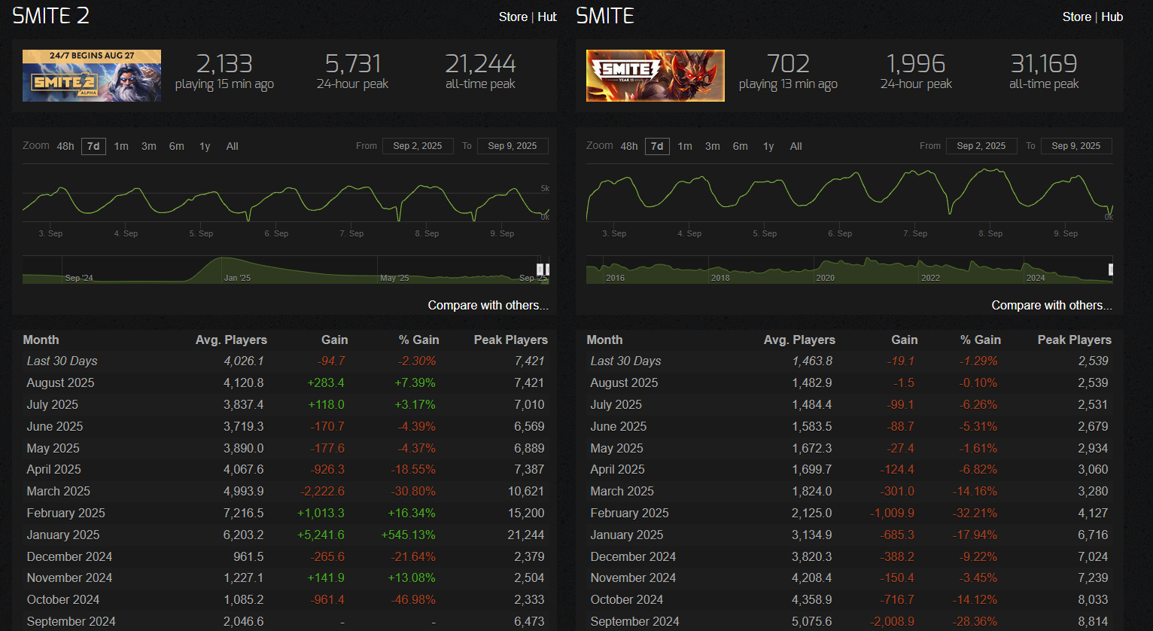Open Hub link in SMITE 2 panel
The image size is (1153, 631).
[547, 17]
